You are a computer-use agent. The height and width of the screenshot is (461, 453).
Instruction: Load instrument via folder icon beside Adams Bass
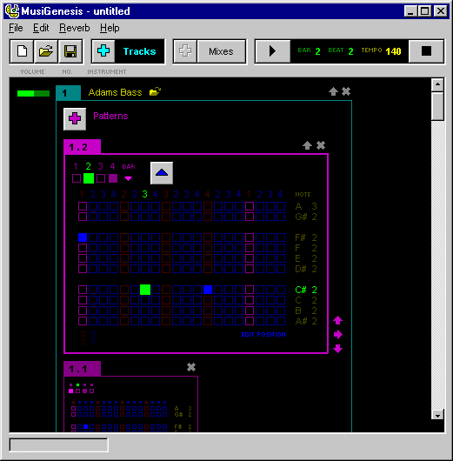point(155,91)
